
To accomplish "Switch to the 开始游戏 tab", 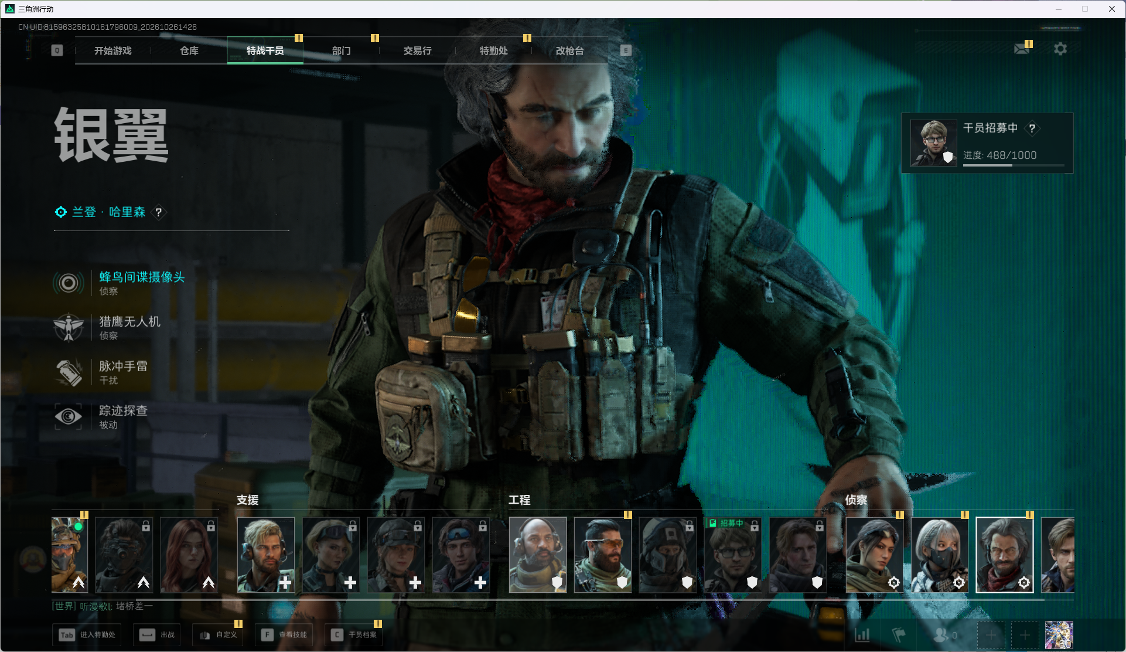I will point(113,51).
